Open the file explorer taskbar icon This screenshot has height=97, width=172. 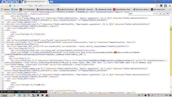(x=10, y=95)
